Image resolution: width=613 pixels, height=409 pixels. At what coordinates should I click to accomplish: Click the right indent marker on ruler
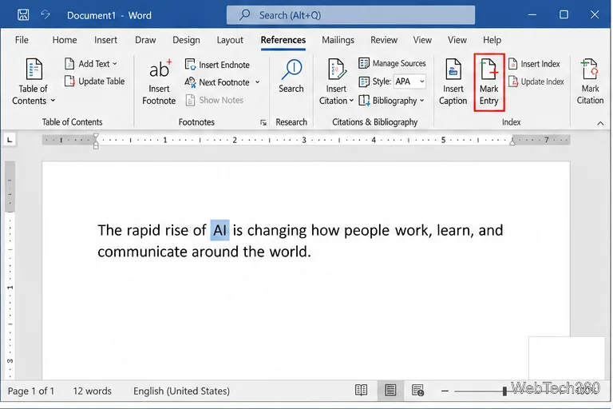(512, 142)
